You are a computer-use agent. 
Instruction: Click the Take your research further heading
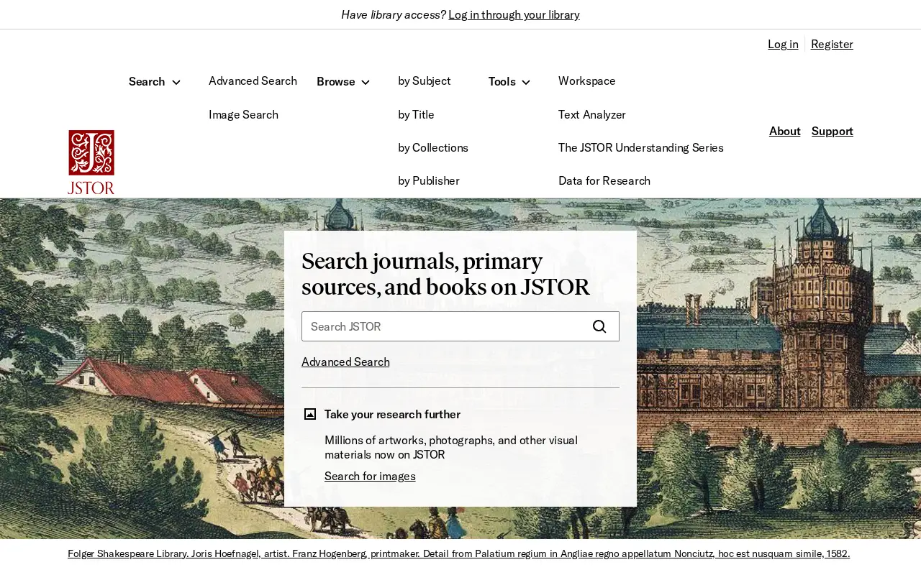point(392,414)
